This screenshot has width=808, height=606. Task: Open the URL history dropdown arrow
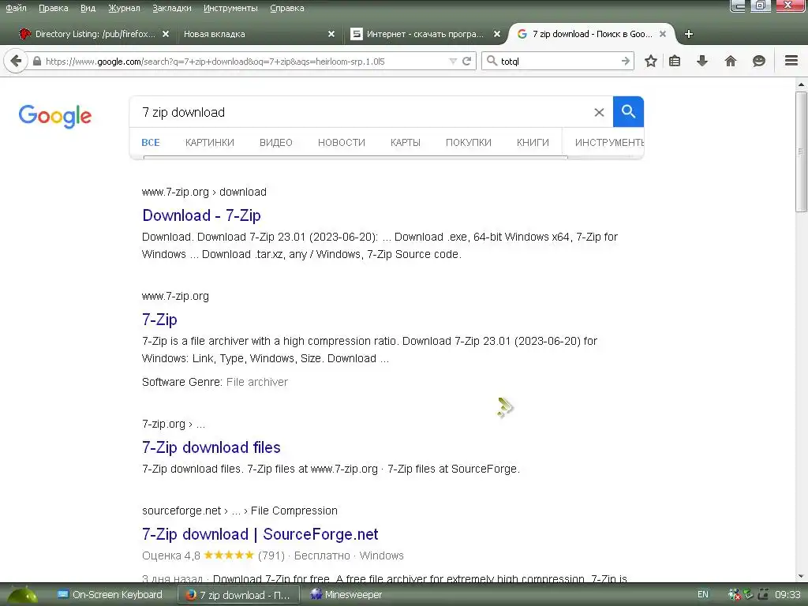(x=453, y=61)
